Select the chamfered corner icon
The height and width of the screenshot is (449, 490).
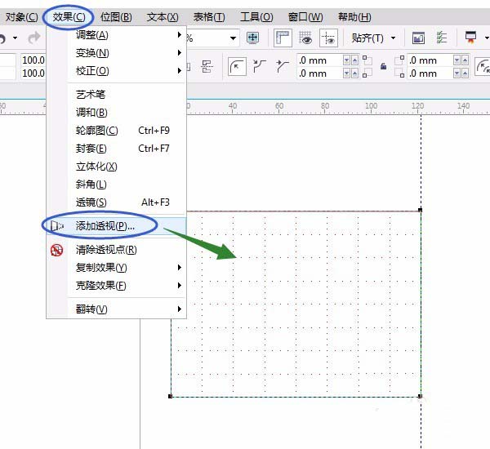[x=283, y=66]
